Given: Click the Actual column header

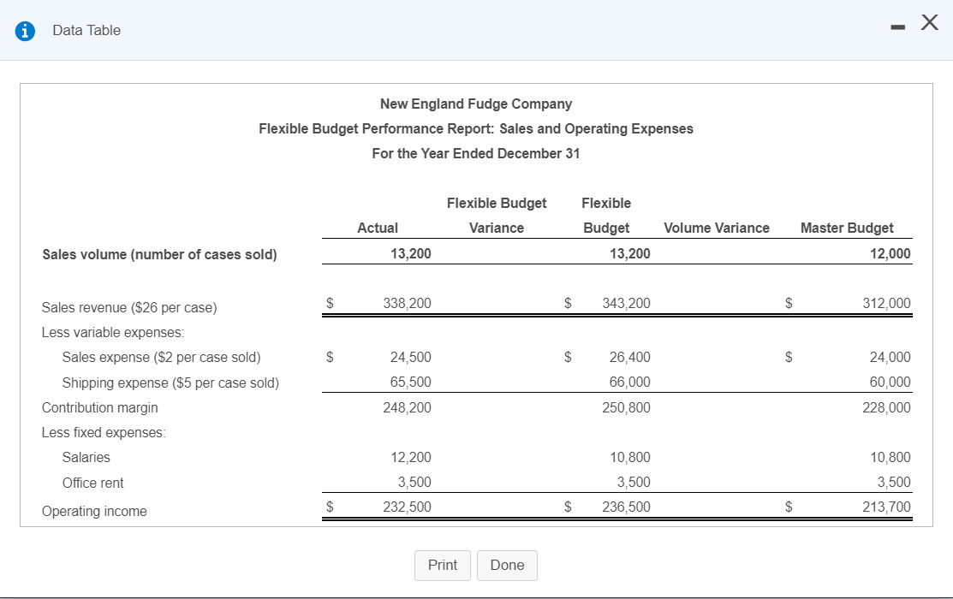Looking at the screenshot, I should pyautogui.click(x=378, y=228).
